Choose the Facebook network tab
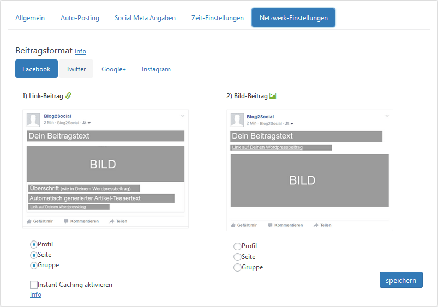Viewport: 438px width, 307px height. click(x=37, y=69)
